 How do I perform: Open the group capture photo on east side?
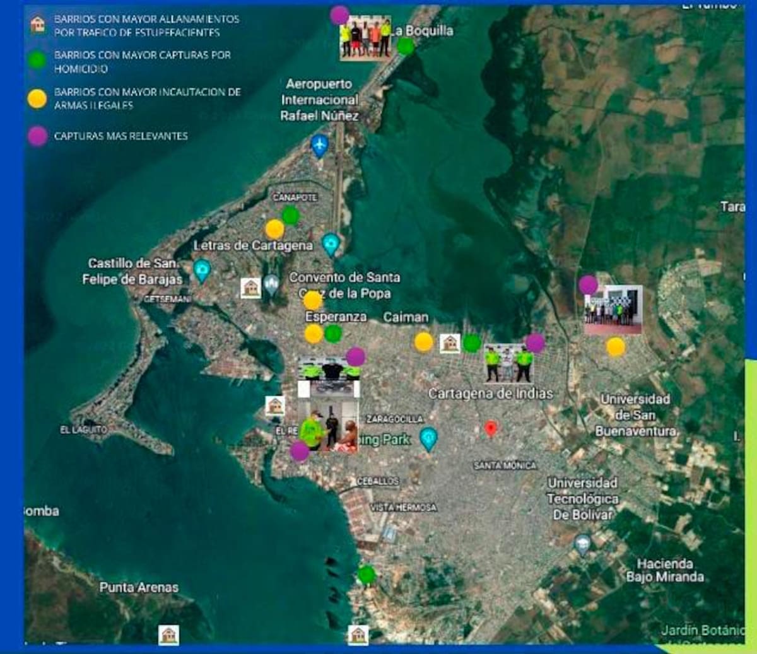(613, 310)
